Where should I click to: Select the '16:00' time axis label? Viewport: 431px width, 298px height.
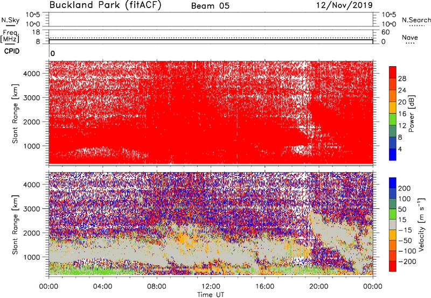pos(265,287)
